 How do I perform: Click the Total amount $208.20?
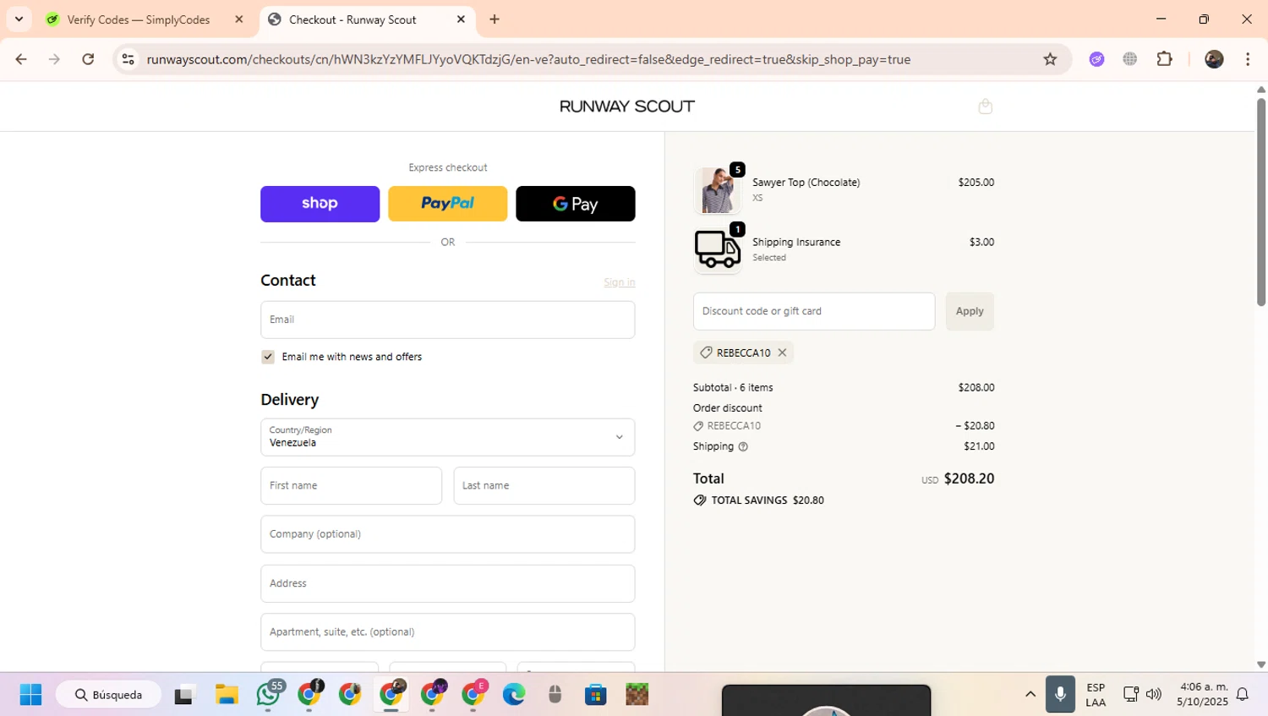969,478
